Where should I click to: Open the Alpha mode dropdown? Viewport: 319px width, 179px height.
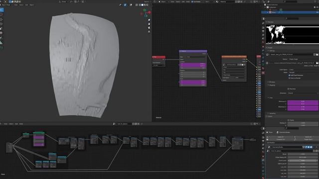click(x=304, y=73)
